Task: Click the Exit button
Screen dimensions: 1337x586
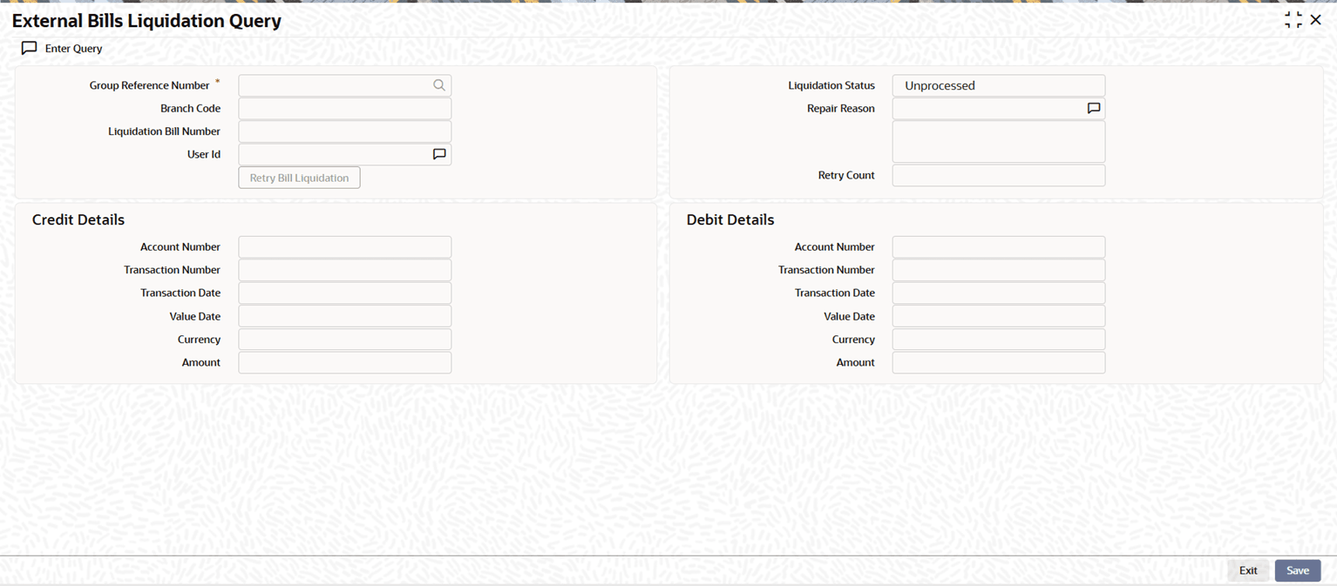Action: point(1248,570)
